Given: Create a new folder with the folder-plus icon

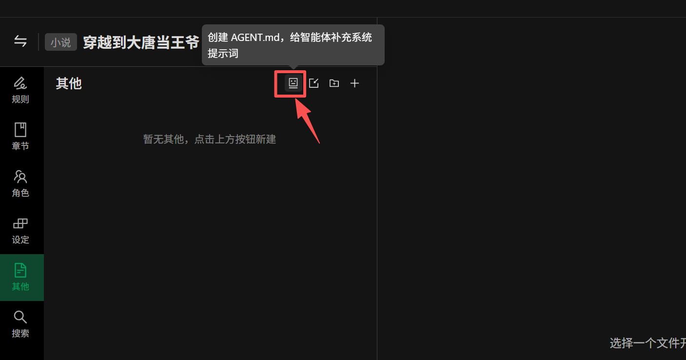Looking at the screenshot, I should [334, 83].
